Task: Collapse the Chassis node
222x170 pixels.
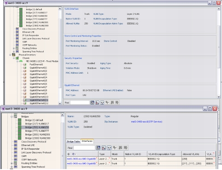Action: pos(14,58)
